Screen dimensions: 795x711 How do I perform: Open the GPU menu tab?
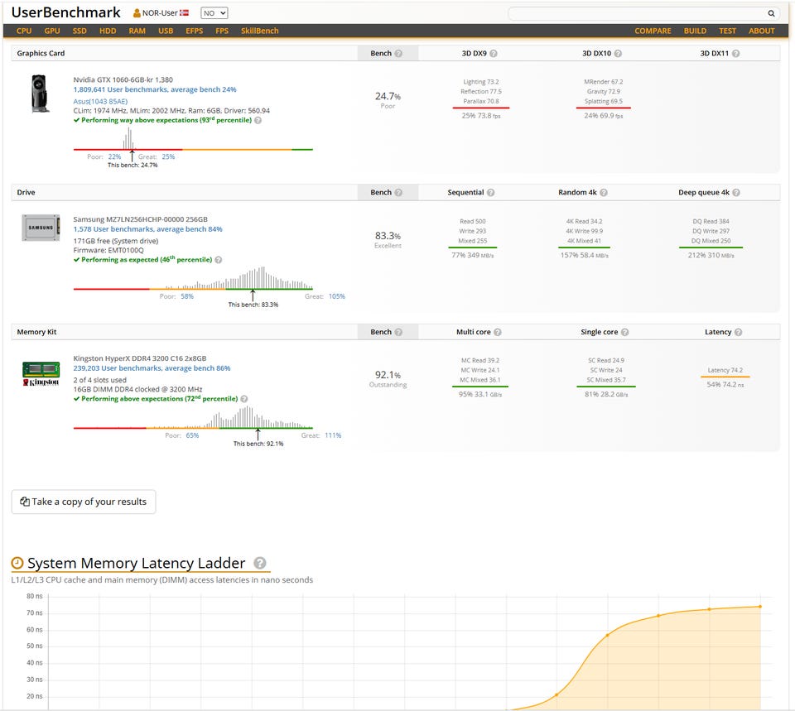(x=52, y=31)
